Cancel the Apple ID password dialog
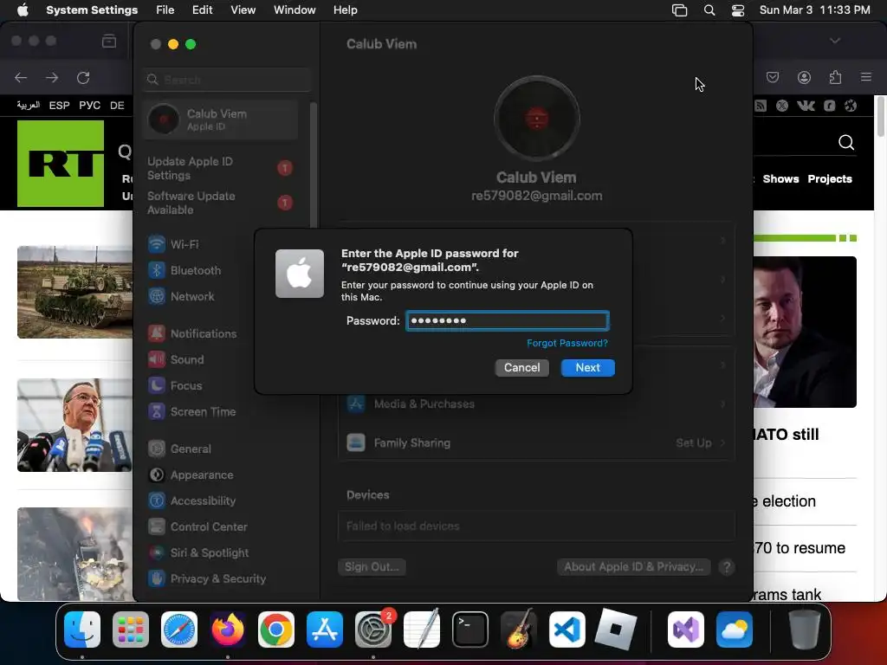Viewport: 887px width, 665px height. click(x=521, y=367)
